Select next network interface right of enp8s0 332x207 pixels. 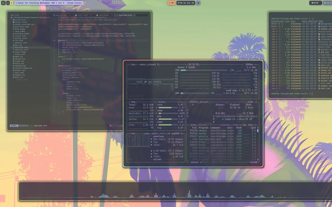182,134
